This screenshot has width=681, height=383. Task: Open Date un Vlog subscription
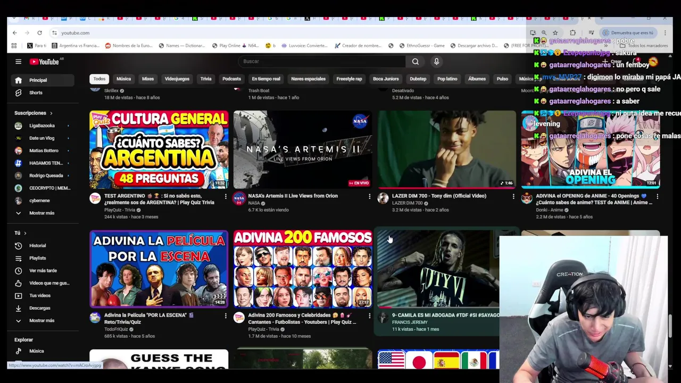point(41,138)
